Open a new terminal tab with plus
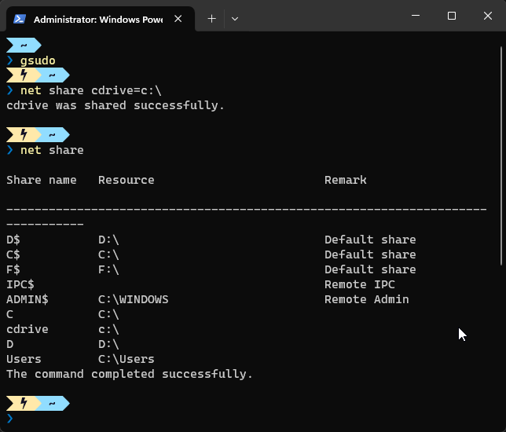Viewport: 506px width, 432px height. coord(211,19)
